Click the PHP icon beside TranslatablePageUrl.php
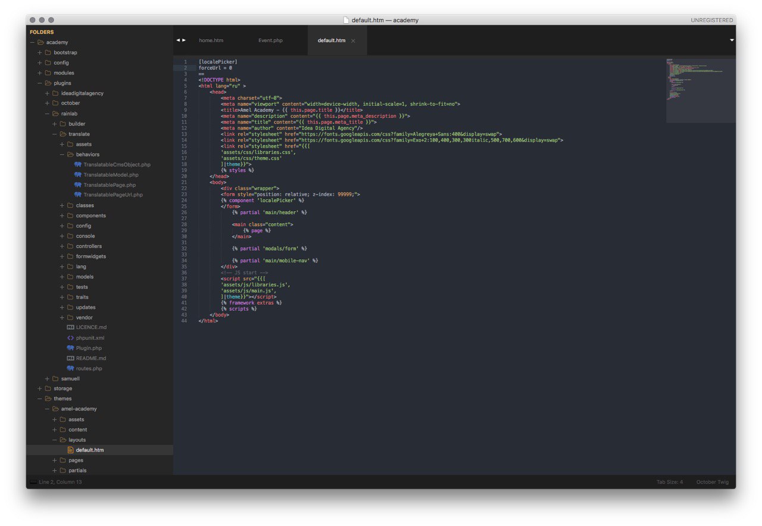Viewport: 762px width, 526px height. [77, 195]
